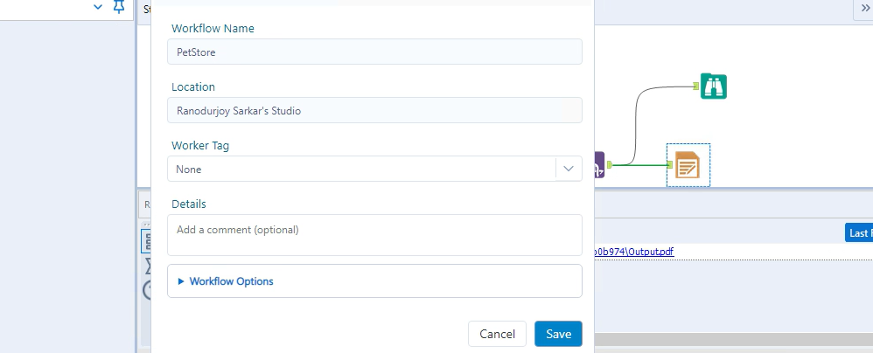The width and height of the screenshot is (873, 353).
Task: Click the Location field with Studio name
Action: click(x=374, y=110)
